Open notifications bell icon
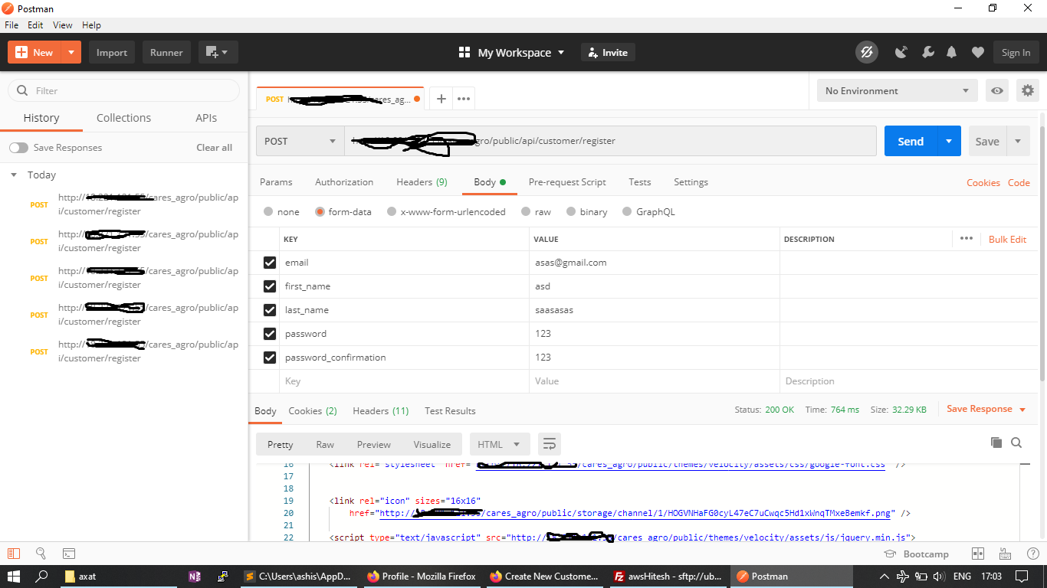 click(952, 52)
